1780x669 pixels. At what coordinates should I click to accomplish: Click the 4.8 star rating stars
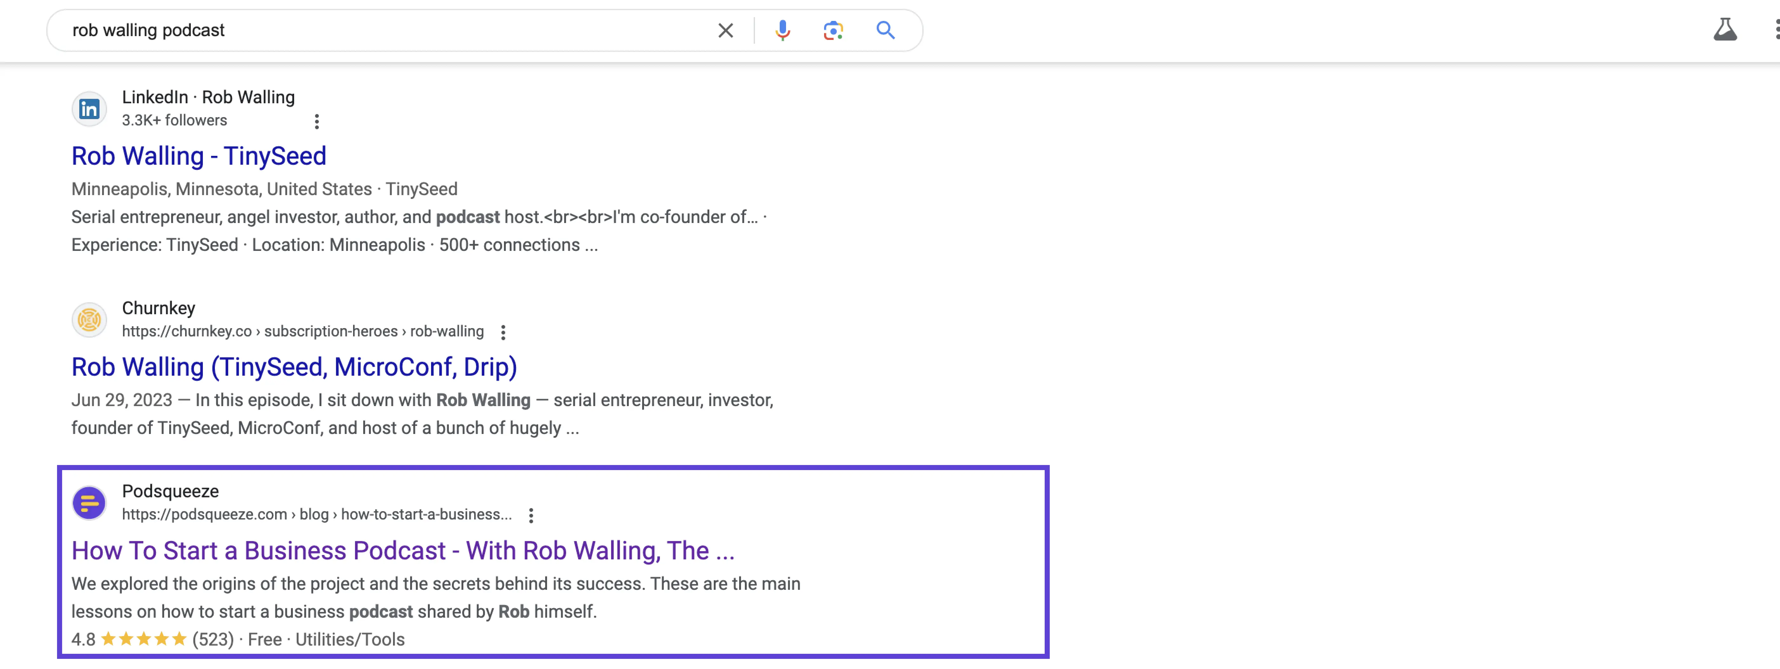144,639
